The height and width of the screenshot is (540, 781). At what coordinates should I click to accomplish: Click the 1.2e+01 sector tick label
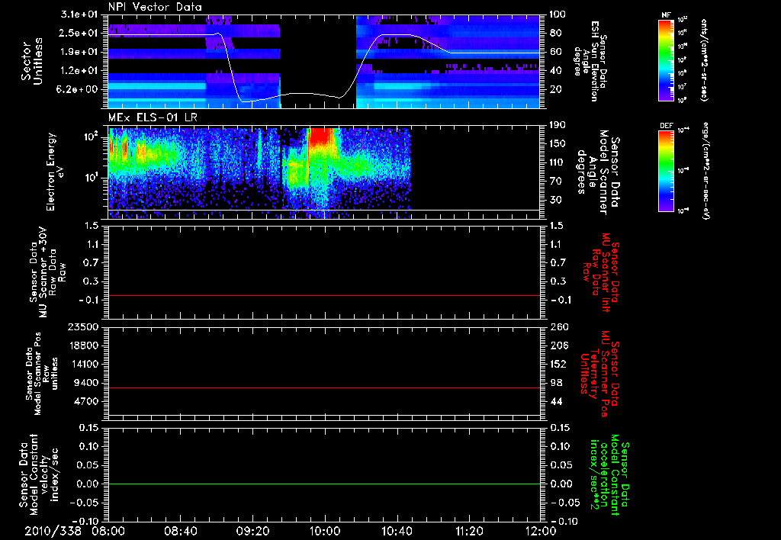(79, 71)
